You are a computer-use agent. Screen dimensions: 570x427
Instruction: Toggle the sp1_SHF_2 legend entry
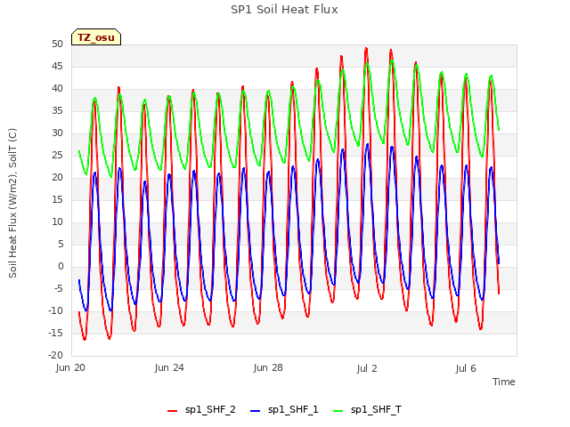[x=201, y=410]
